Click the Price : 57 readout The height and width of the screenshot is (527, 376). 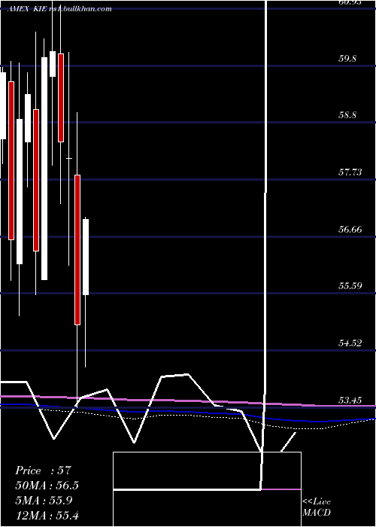pyautogui.click(x=44, y=471)
